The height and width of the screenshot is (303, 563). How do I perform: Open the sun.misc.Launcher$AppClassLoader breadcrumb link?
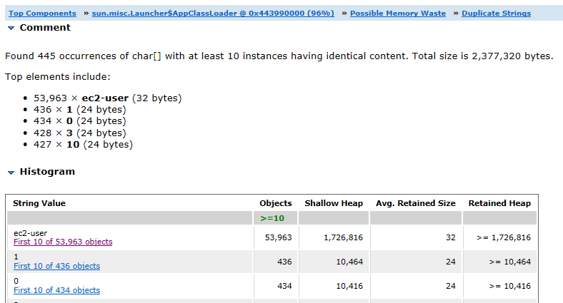pyautogui.click(x=213, y=14)
